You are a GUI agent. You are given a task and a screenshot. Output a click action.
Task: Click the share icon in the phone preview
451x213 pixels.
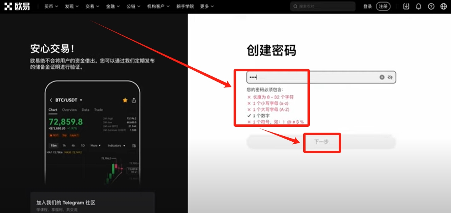click(x=134, y=100)
